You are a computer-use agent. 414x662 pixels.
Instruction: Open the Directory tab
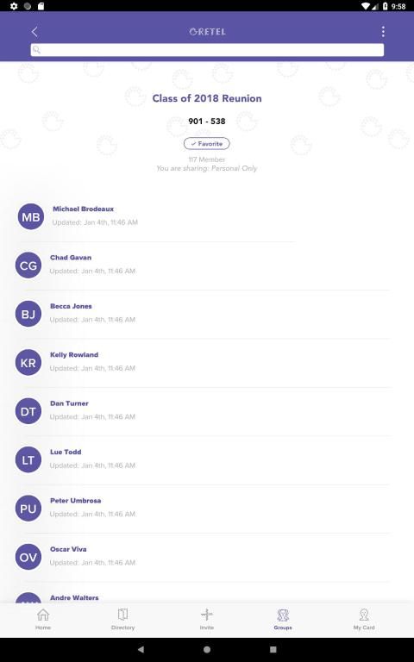[123, 619]
